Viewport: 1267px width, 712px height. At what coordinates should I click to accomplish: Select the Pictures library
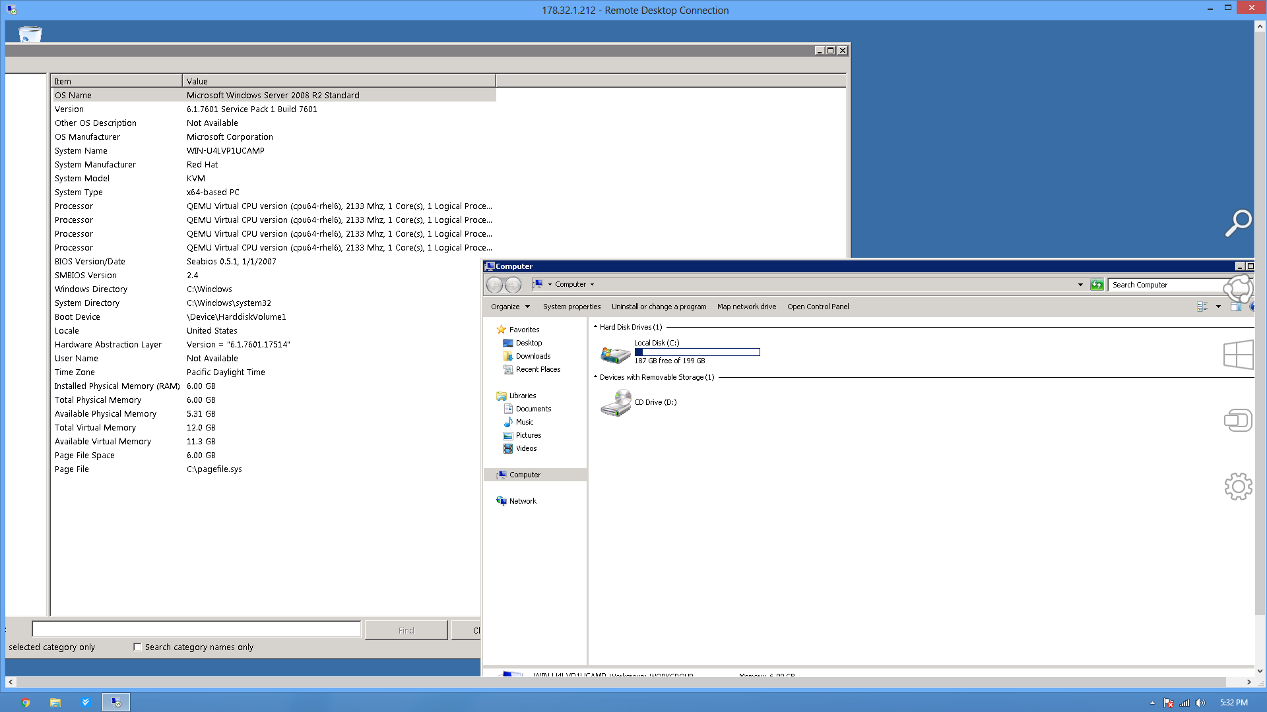pyautogui.click(x=529, y=435)
